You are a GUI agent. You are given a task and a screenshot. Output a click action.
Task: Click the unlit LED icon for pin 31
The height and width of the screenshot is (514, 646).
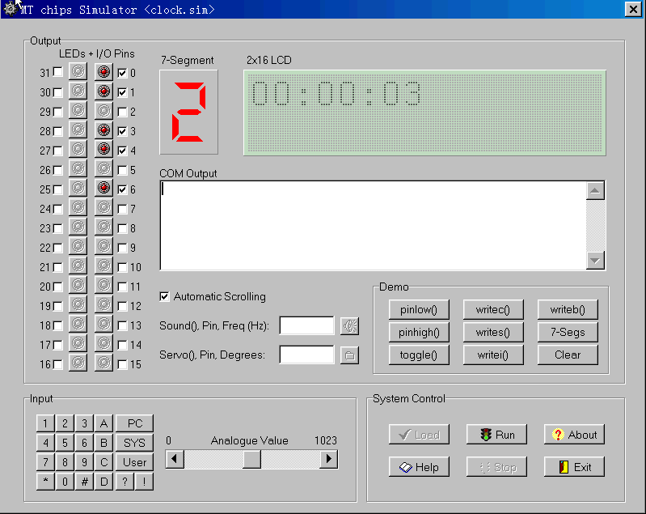[x=78, y=72]
